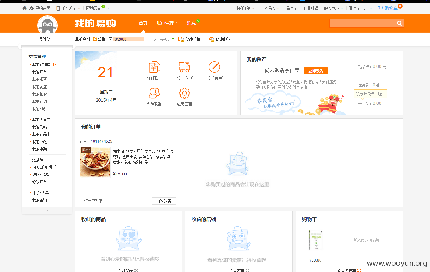Viewport: 430px width, 272px height.
Task: Click the phone icon beside 手机苏宁
Action: (x=58, y=8)
